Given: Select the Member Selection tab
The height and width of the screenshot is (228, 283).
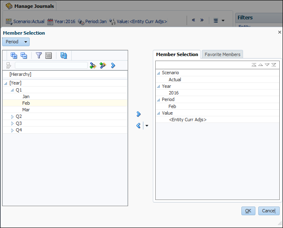Looking at the screenshot, I should [x=177, y=54].
